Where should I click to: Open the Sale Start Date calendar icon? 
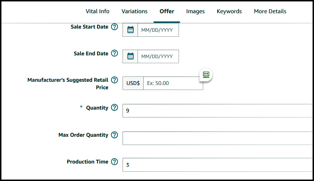click(130, 30)
